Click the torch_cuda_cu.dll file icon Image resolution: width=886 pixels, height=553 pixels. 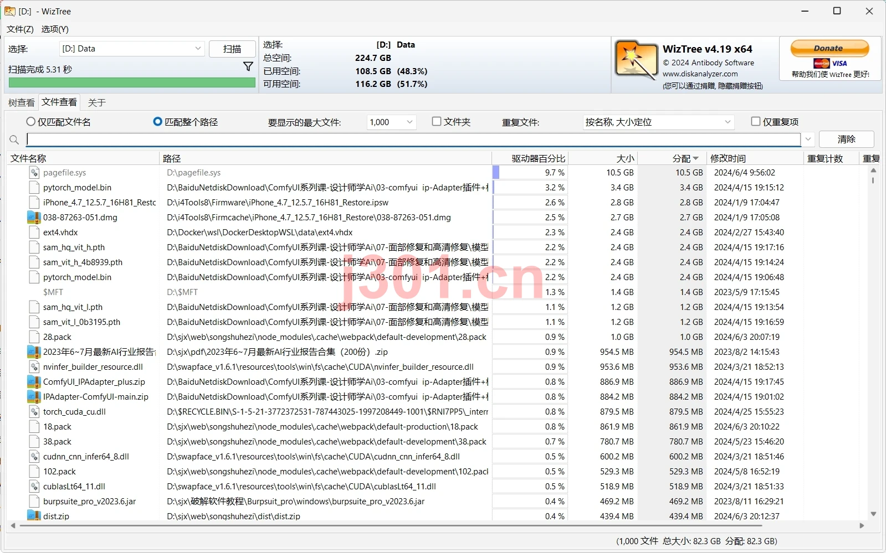coord(34,412)
